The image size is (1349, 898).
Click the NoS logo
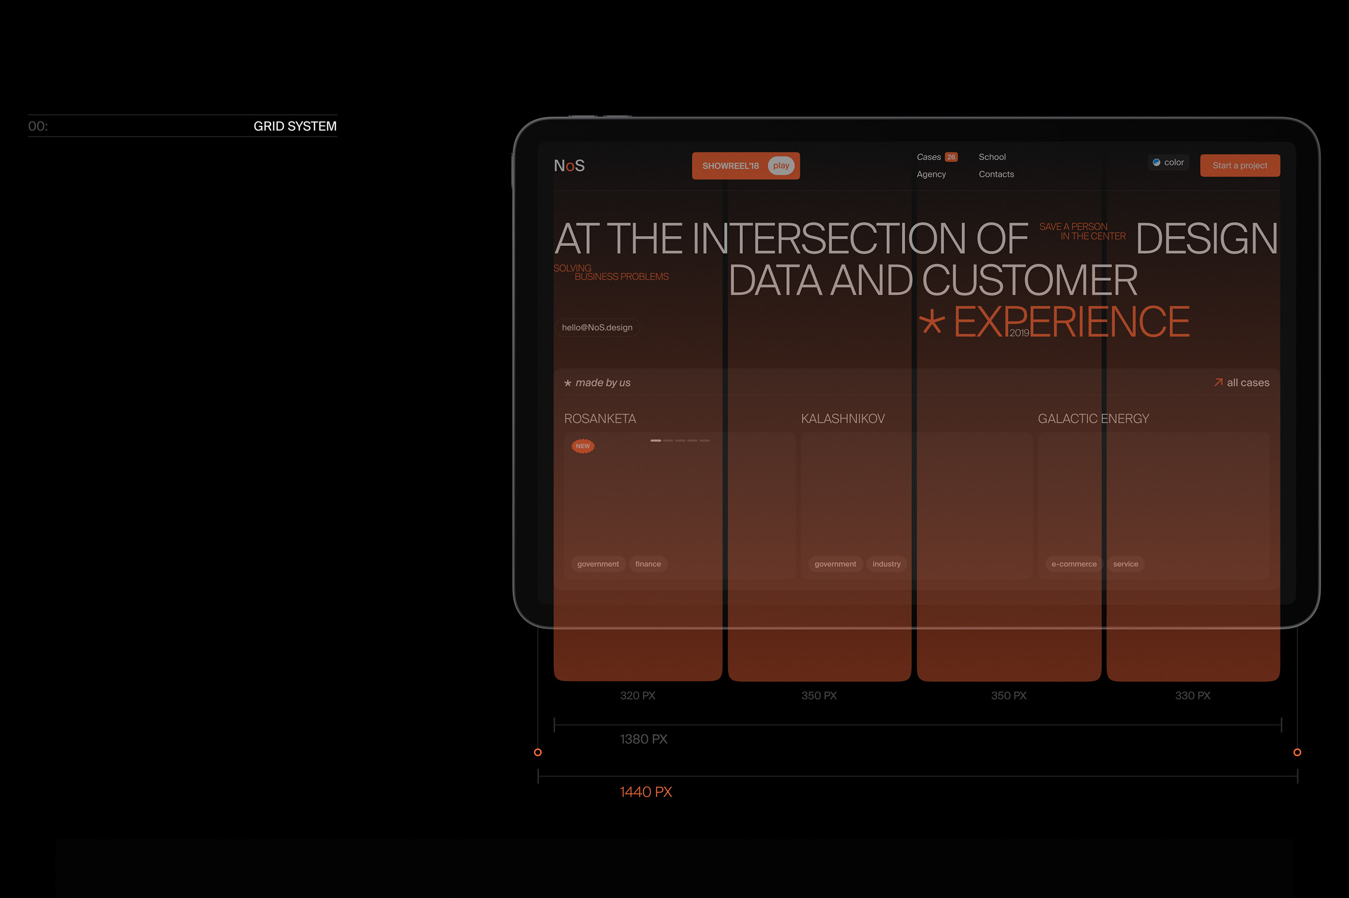click(569, 166)
